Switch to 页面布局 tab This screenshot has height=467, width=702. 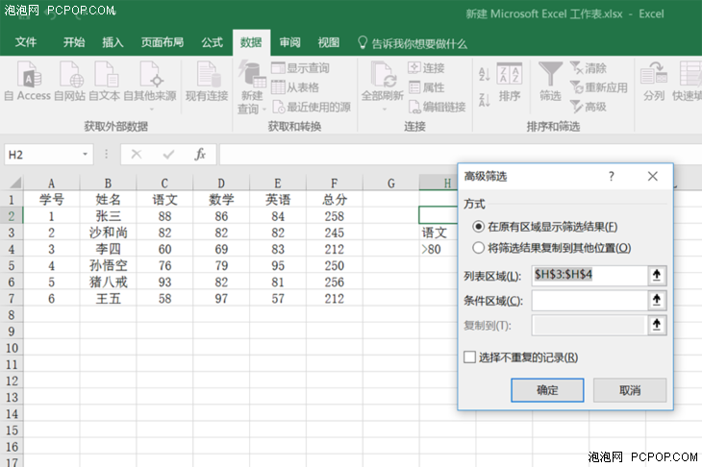click(x=163, y=42)
